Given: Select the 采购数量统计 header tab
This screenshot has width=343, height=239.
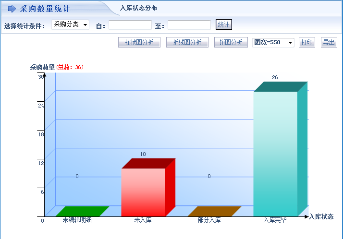Looking at the screenshot, I should click(x=45, y=9).
